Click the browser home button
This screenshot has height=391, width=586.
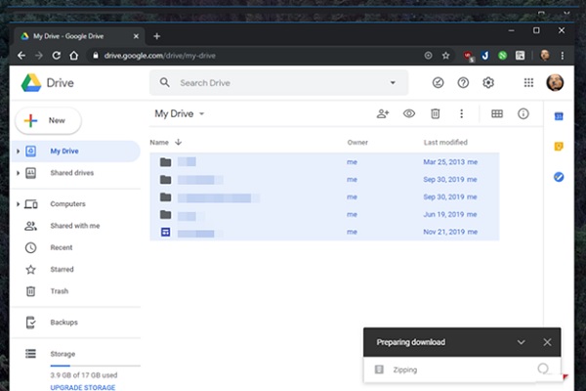[x=74, y=56]
